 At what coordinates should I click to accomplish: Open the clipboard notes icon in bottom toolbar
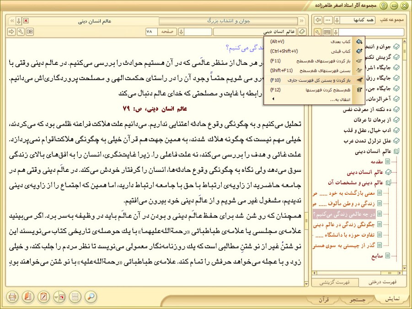click(x=43, y=297)
